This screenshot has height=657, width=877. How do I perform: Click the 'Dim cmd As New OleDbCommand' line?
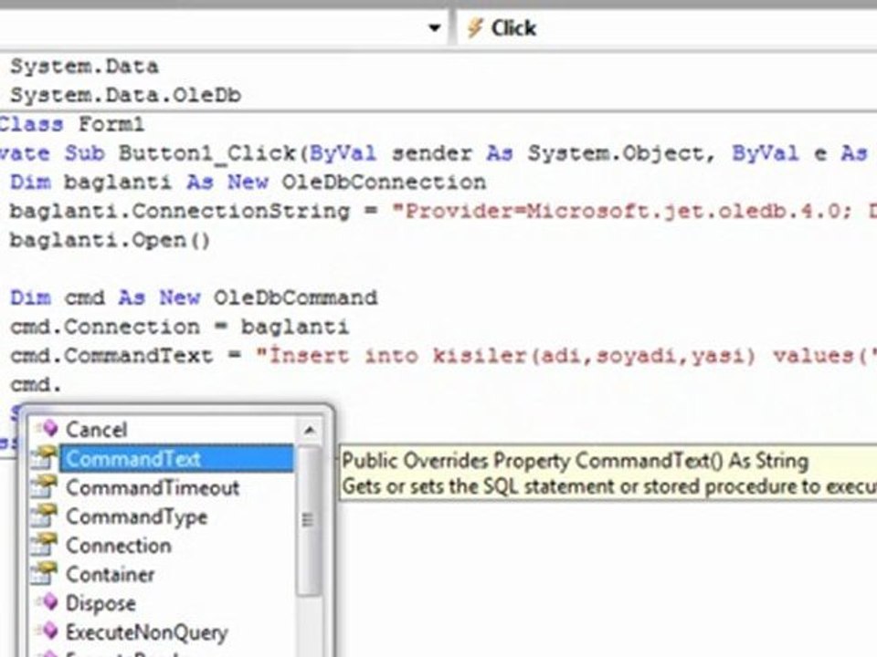click(x=194, y=297)
